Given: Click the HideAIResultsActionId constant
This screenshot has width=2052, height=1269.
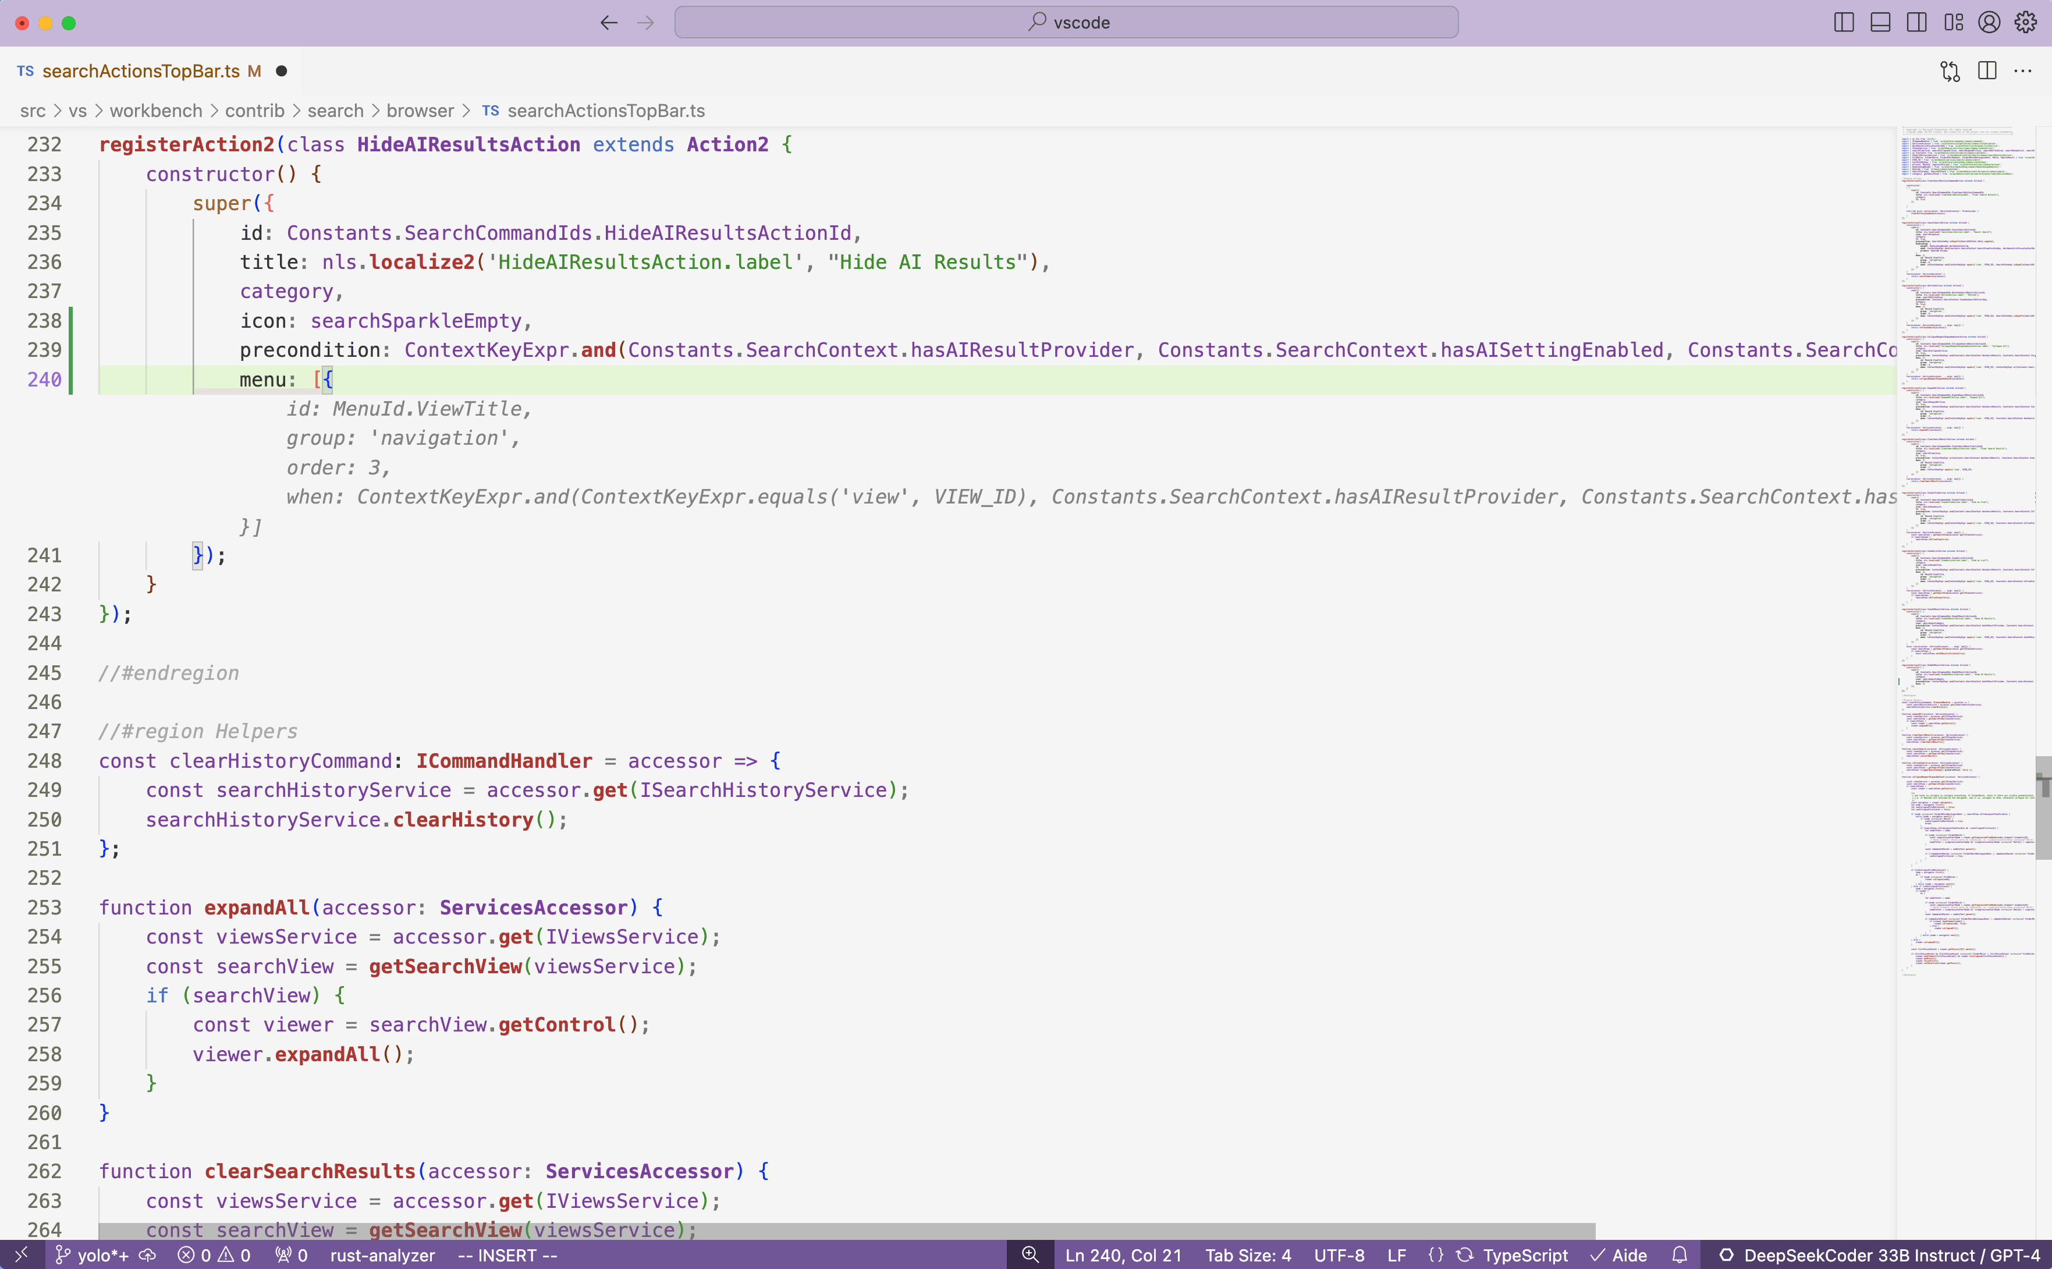Looking at the screenshot, I should tap(727, 232).
